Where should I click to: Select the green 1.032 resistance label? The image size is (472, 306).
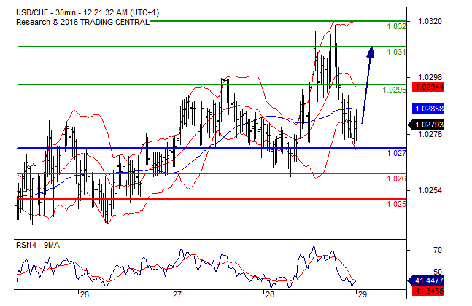click(396, 26)
